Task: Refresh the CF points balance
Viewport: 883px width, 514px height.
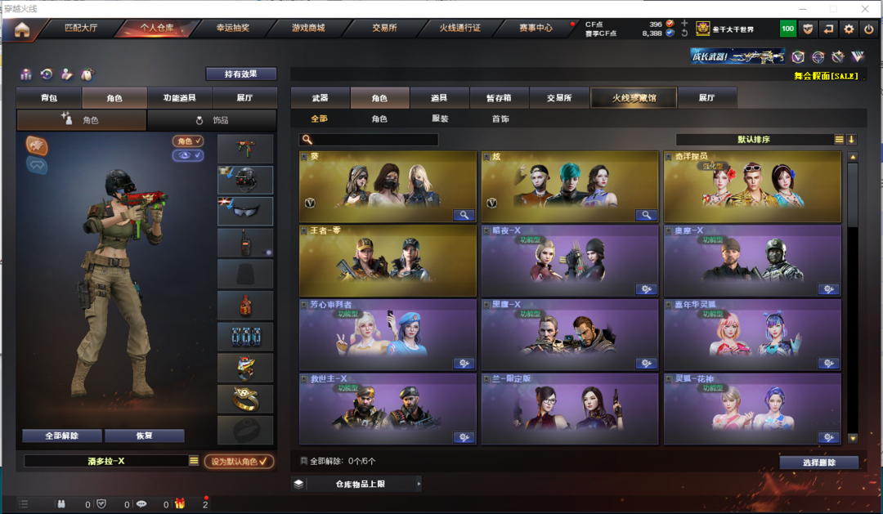Action: 684,34
